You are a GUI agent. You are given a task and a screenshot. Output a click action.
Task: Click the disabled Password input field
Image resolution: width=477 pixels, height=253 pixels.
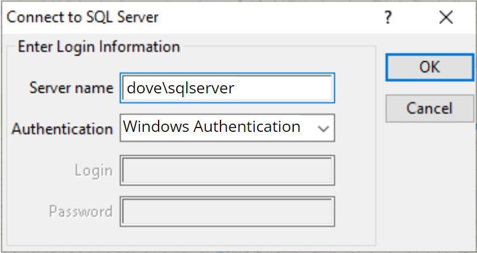click(x=226, y=211)
